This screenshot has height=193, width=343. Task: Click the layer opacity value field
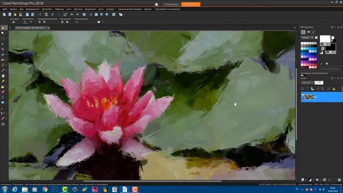pos(319,83)
